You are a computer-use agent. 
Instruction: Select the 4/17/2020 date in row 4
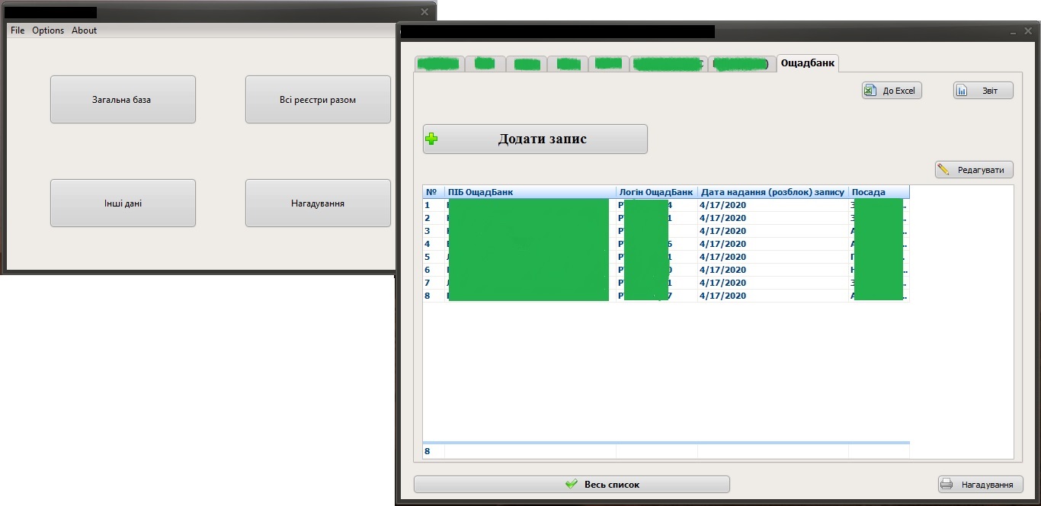point(773,244)
